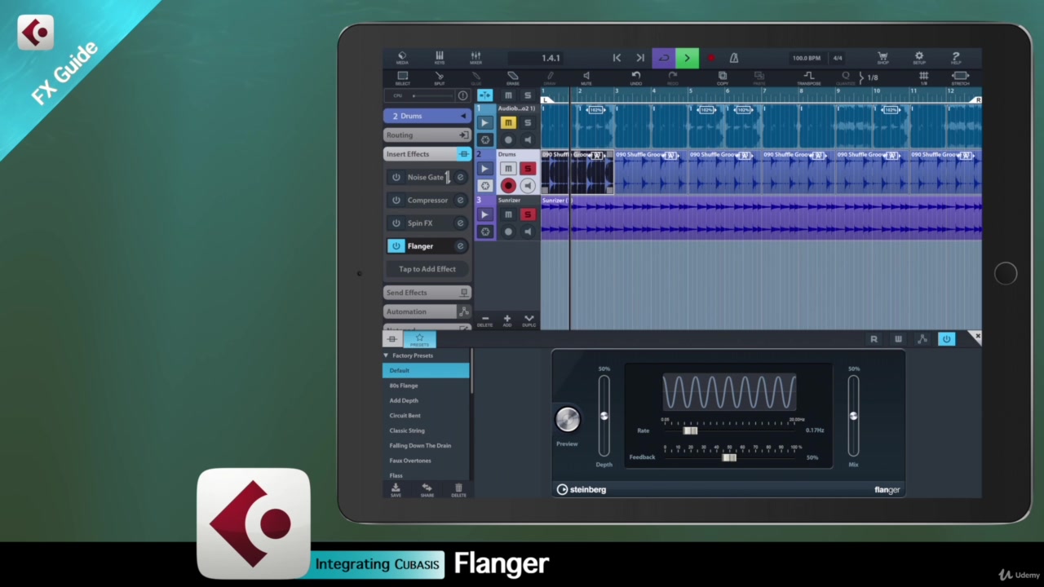Disable the Flanger insert power button
This screenshot has width=1044, height=587.
396,245
